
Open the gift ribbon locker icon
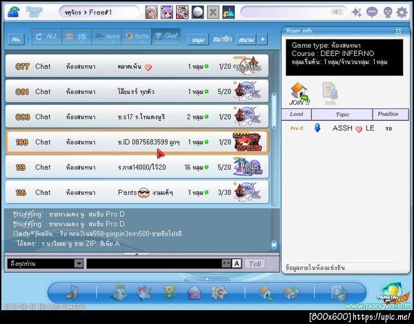tap(144, 292)
